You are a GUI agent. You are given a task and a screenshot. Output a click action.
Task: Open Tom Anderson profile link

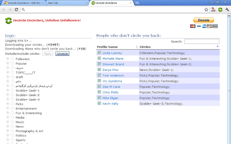coord(113,76)
